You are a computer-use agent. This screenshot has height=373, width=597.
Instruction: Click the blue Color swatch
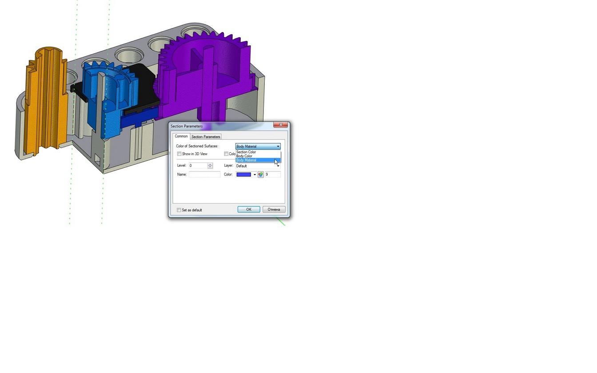[x=244, y=175]
